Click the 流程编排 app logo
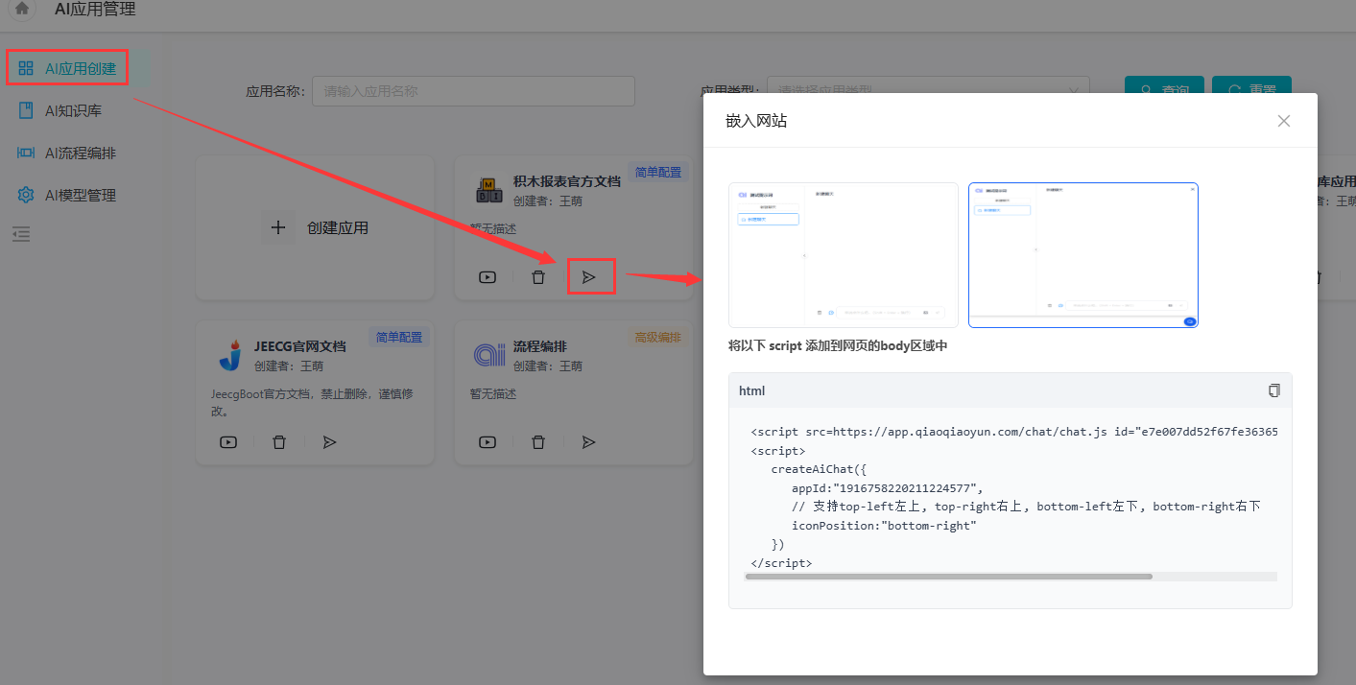Screen dimensions: 1356x685 coord(489,355)
